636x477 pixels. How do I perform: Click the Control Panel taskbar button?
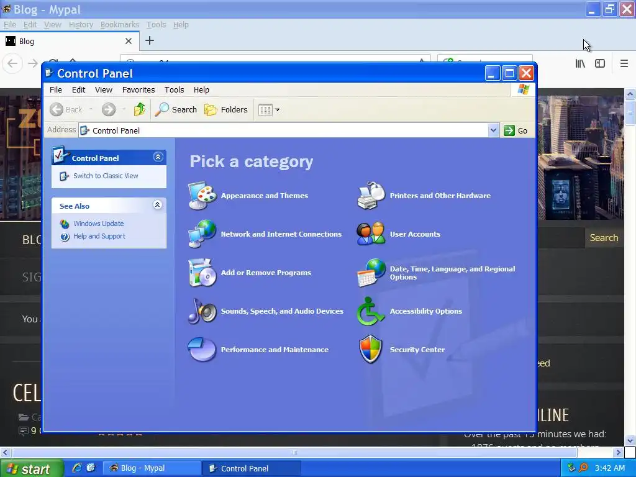(252, 468)
